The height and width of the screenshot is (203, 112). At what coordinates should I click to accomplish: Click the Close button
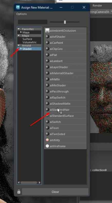55,192
